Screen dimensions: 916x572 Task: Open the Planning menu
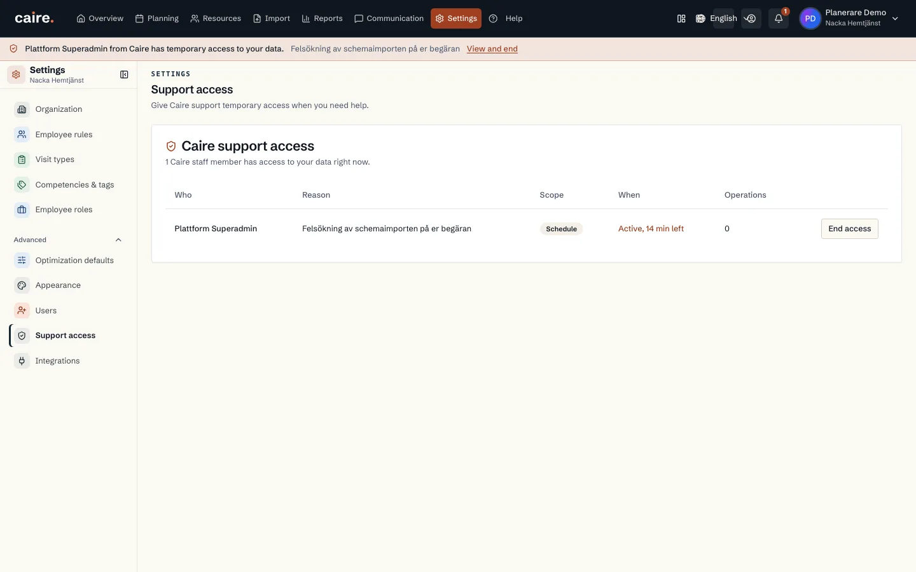point(157,18)
